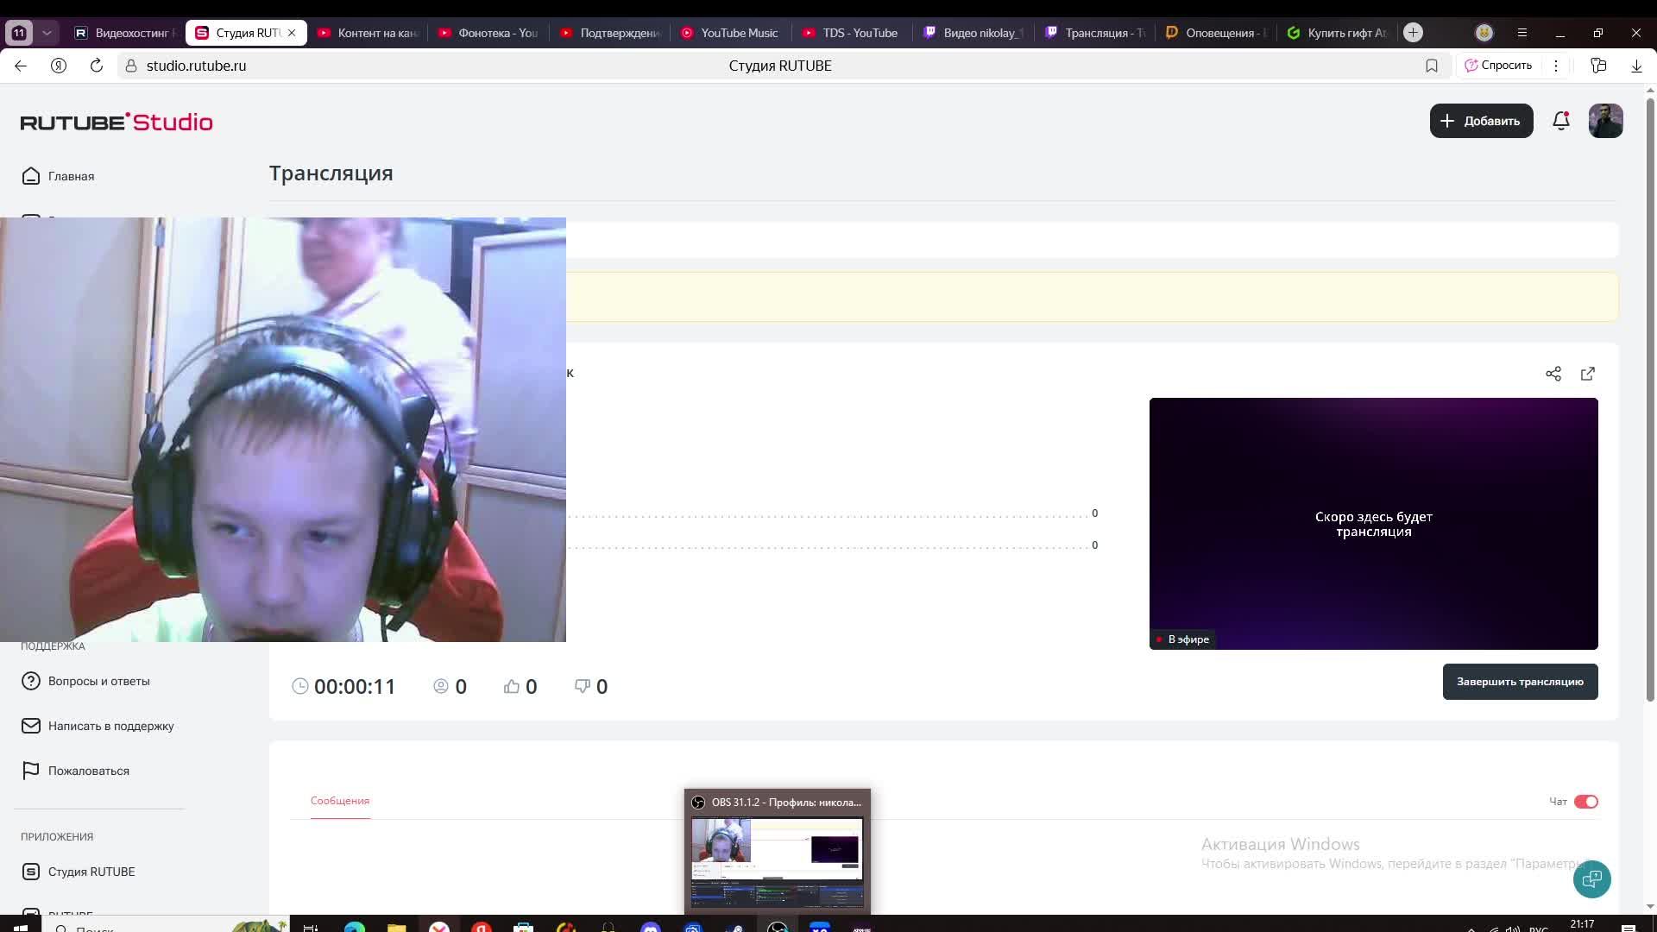Screen dimensions: 1657x932
Task: Click the OBS window preview thumbnail
Action: tap(777, 861)
